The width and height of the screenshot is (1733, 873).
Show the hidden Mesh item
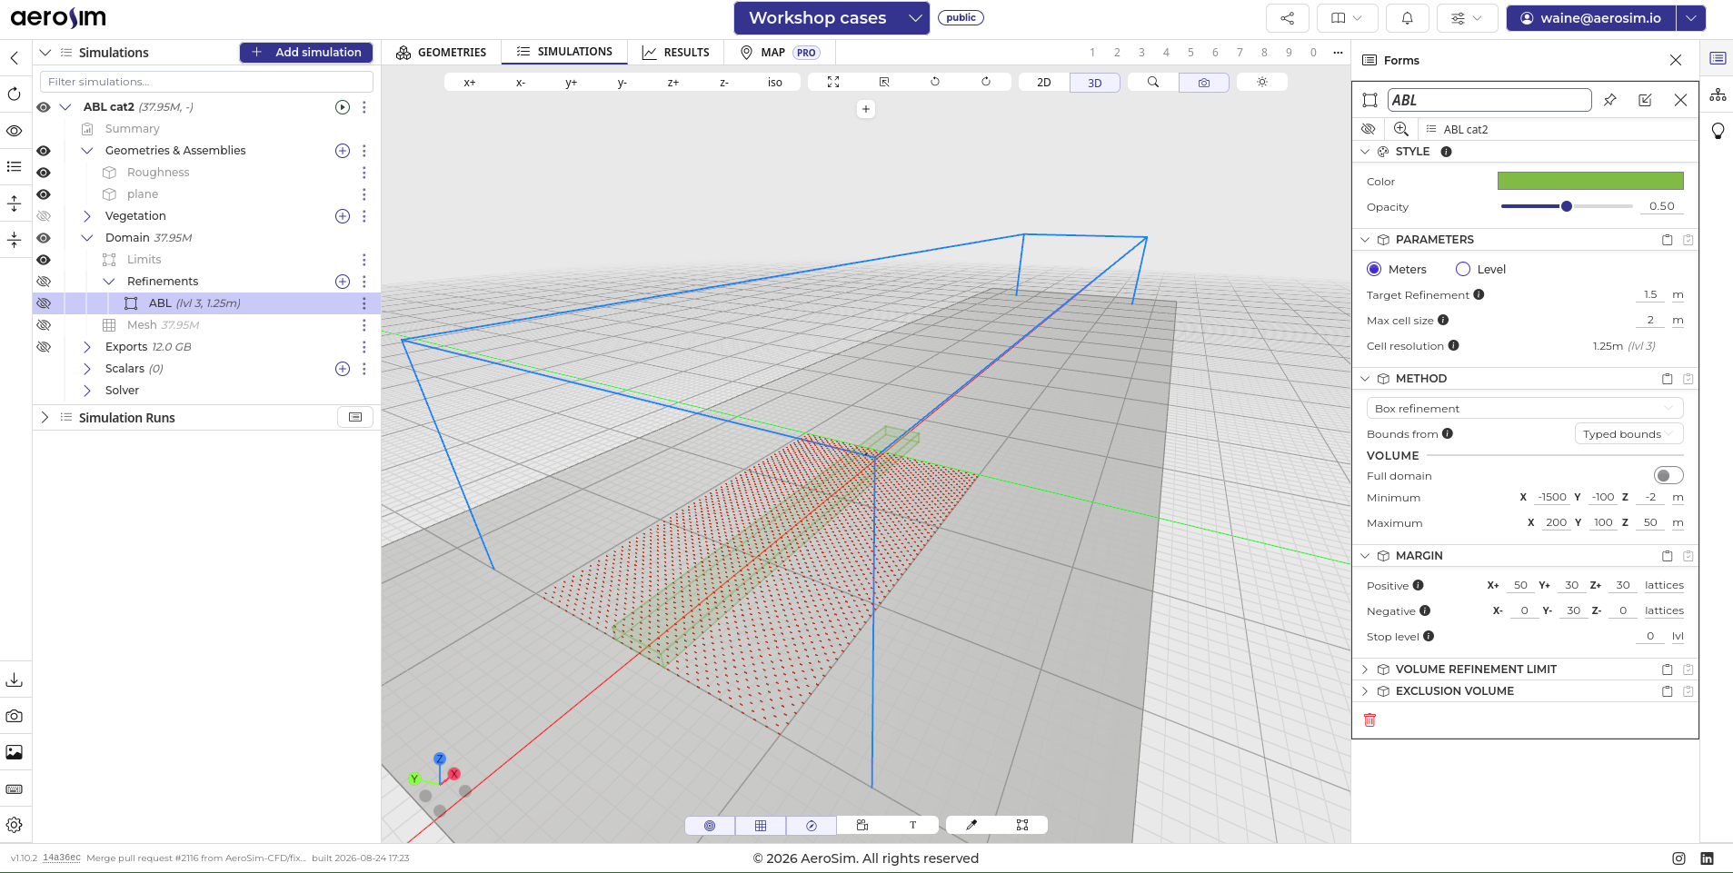coord(44,325)
